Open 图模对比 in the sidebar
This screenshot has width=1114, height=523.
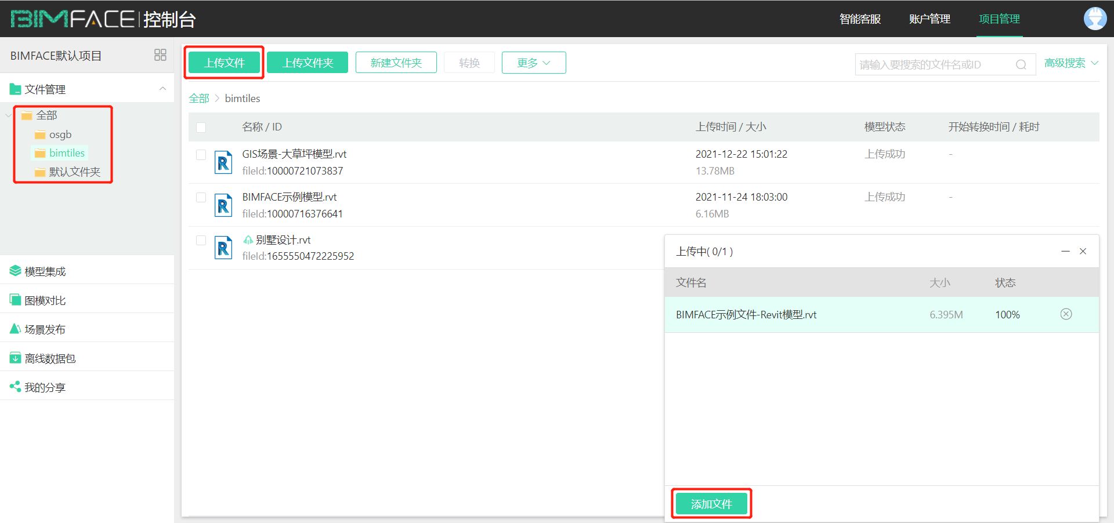coord(45,300)
